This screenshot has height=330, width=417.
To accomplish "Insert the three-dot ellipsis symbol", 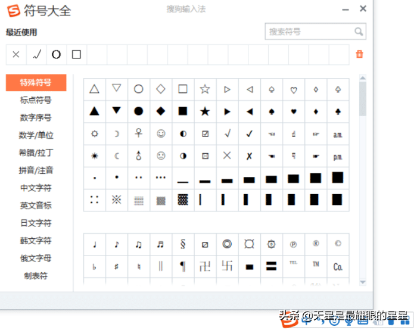I will pyautogui.click(x=161, y=178).
